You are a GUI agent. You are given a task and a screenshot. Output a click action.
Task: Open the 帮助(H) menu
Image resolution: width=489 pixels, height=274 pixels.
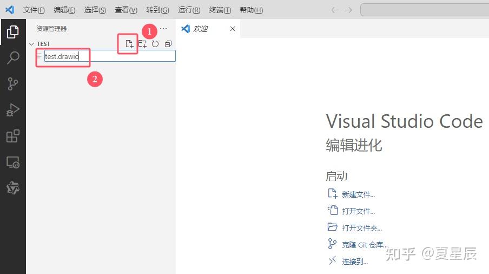[252, 10]
